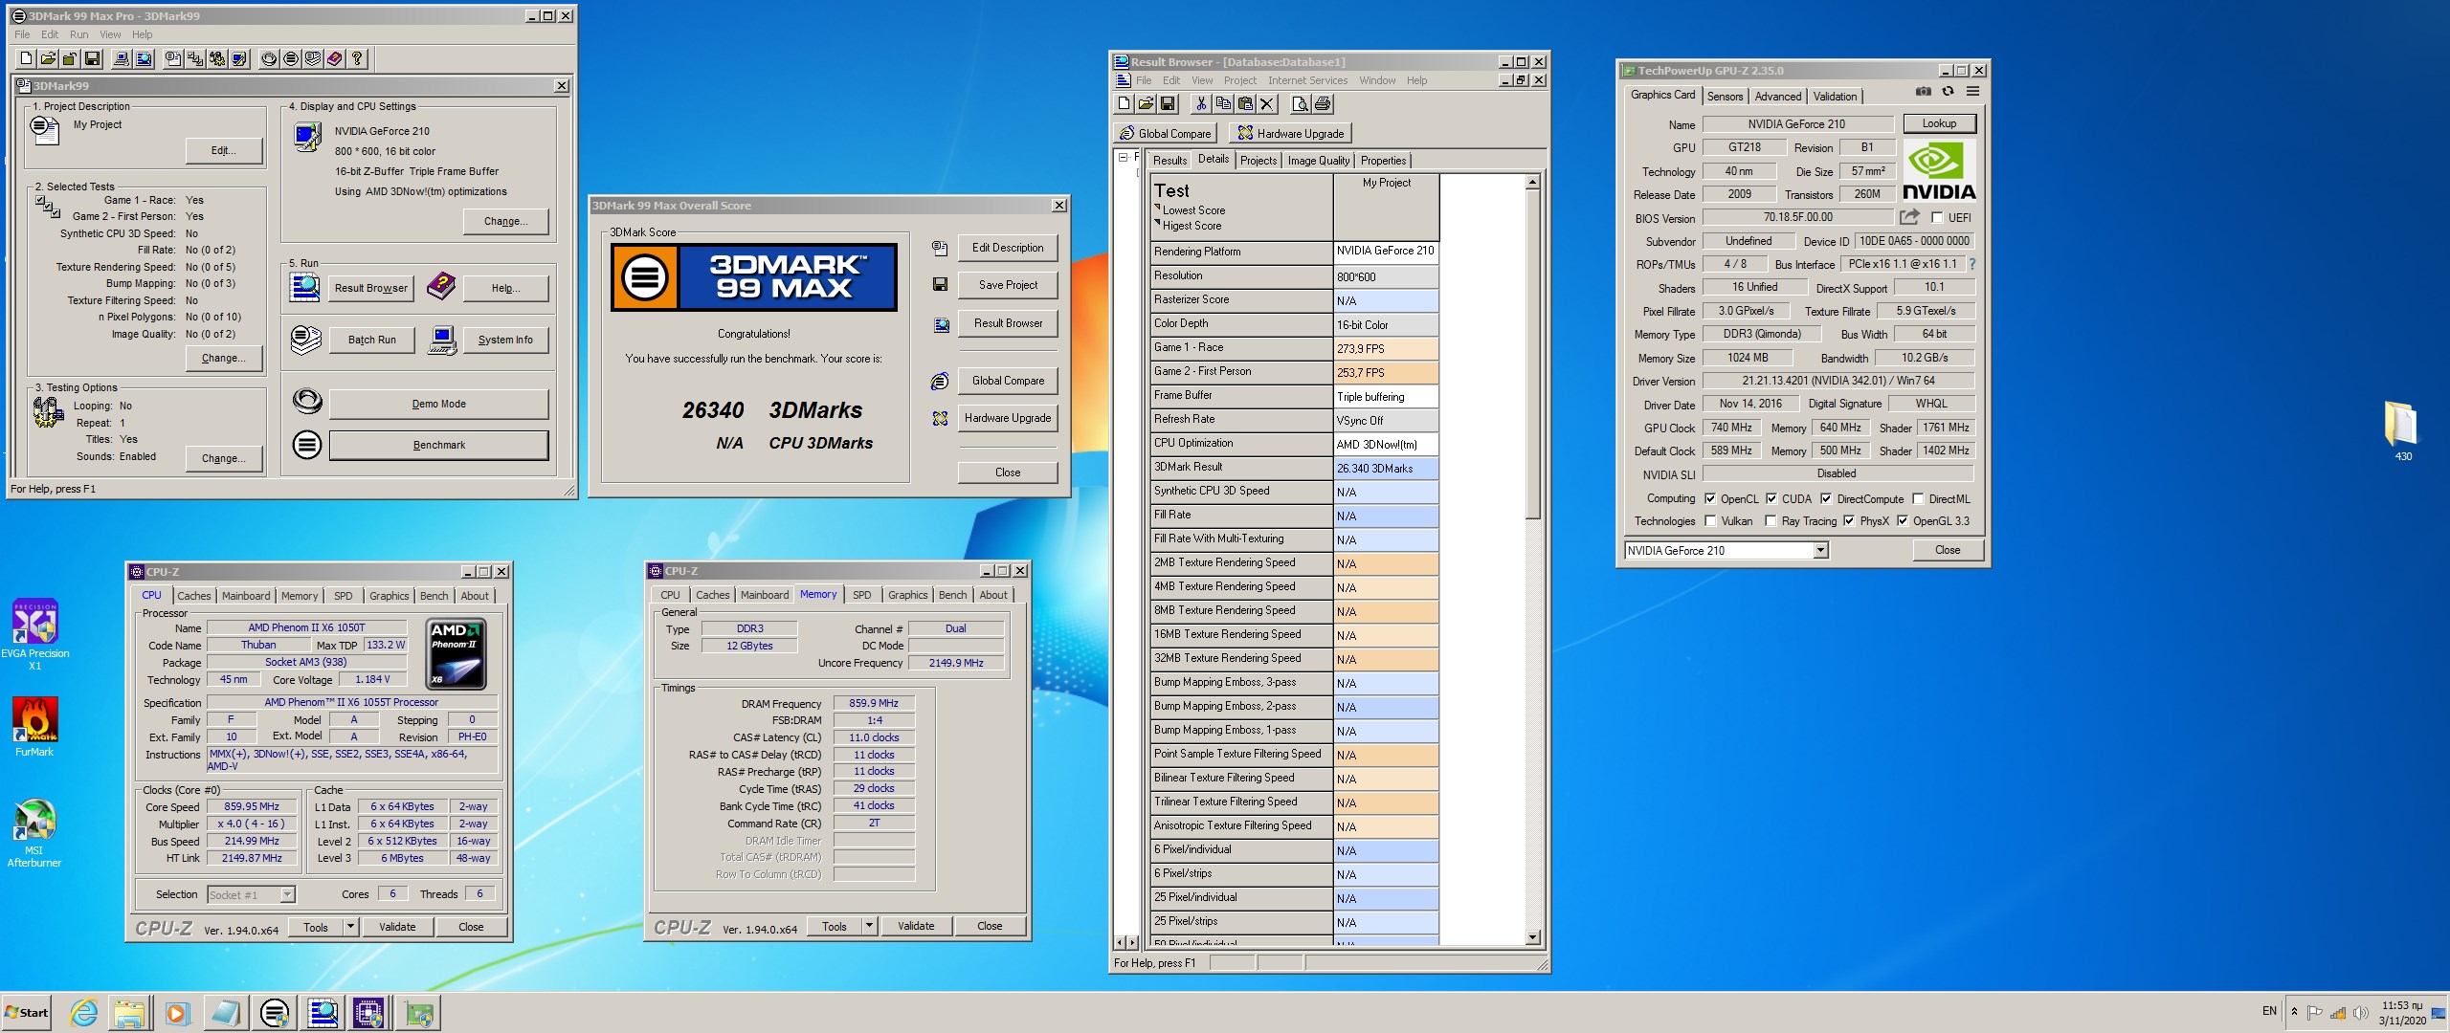Image resolution: width=2450 pixels, height=1033 pixels.
Task: Toggle the DirectML checkbox in GPU-Z
Action: click(1918, 498)
